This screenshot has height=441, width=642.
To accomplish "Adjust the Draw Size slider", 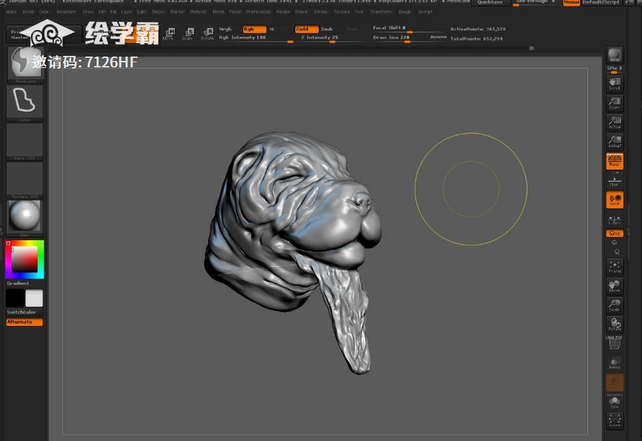I will click(x=400, y=37).
